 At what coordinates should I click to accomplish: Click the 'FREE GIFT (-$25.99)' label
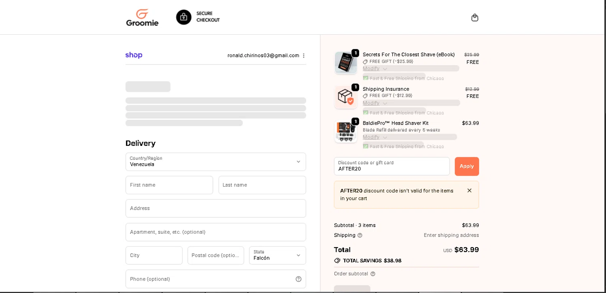tap(391, 62)
